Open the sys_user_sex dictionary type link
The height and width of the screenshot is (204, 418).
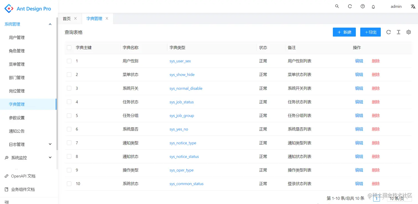(180, 61)
